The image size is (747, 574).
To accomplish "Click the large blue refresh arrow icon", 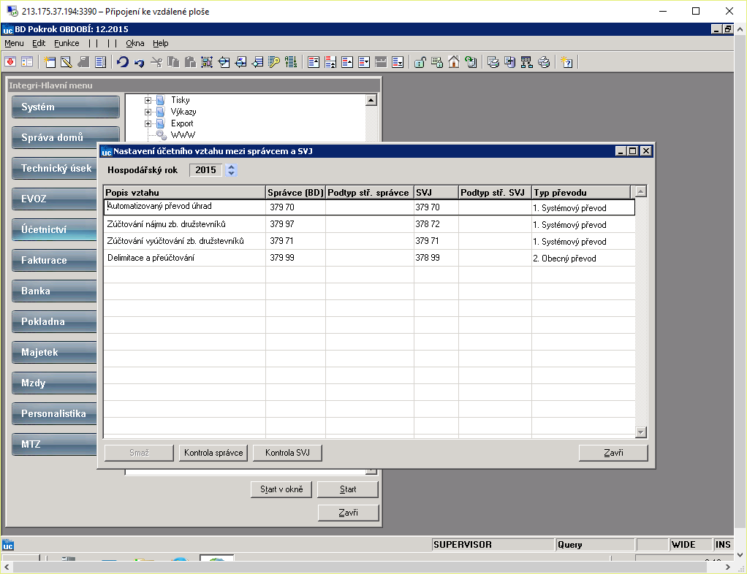I will click(123, 62).
